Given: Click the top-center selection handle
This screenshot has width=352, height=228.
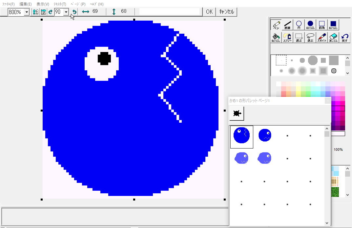Looking at the screenshot, I should pyautogui.click(x=134, y=20).
